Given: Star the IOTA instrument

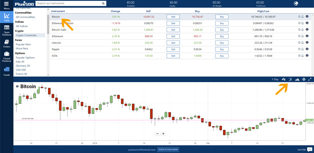Looking at the screenshot, I should [299, 55].
